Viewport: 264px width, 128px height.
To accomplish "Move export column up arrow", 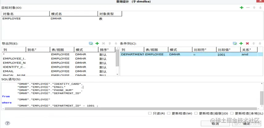I will [110, 43].
